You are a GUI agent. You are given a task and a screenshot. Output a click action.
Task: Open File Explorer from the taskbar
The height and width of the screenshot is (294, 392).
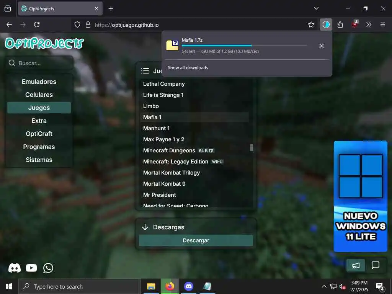tap(151, 286)
